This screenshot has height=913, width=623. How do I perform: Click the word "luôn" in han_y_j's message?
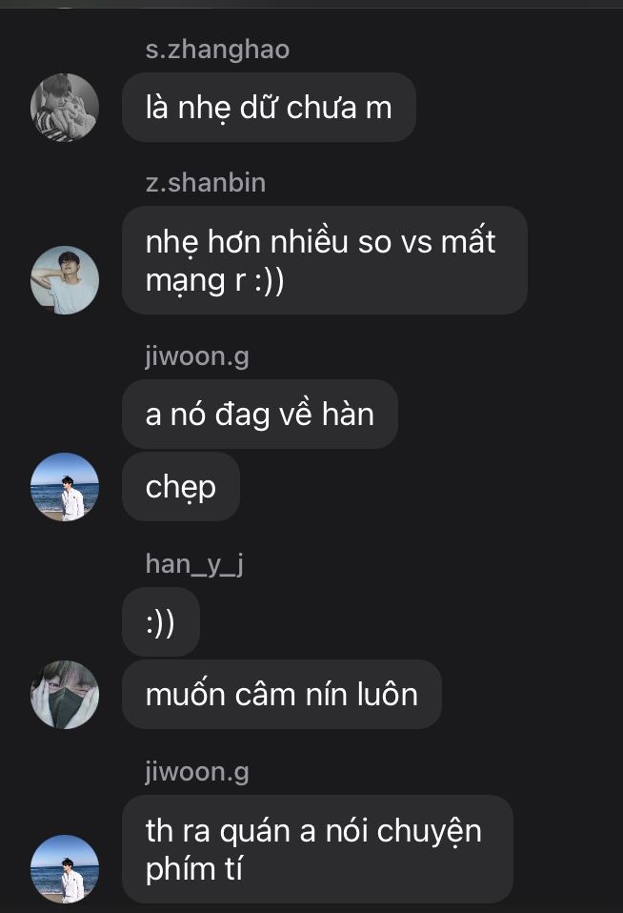pyautogui.click(x=387, y=694)
